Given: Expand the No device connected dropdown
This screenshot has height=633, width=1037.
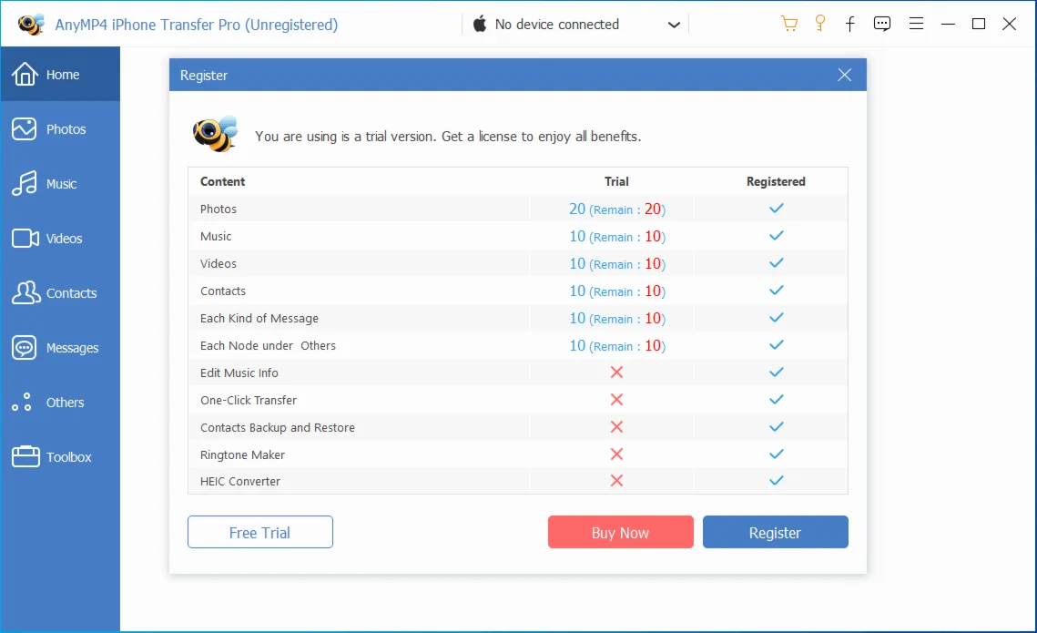Looking at the screenshot, I should tap(673, 26).
